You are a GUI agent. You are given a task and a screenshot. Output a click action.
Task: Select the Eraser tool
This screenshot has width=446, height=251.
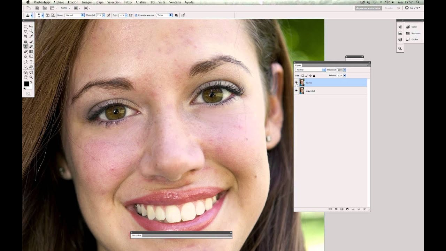click(x=26, y=52)
